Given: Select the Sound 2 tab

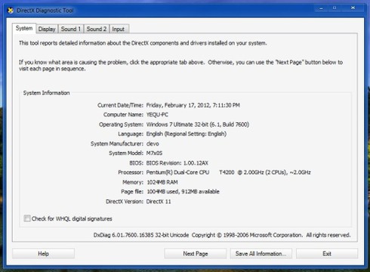Looking at the screenshot, I should pyautogui.click(x=97, y=29).
